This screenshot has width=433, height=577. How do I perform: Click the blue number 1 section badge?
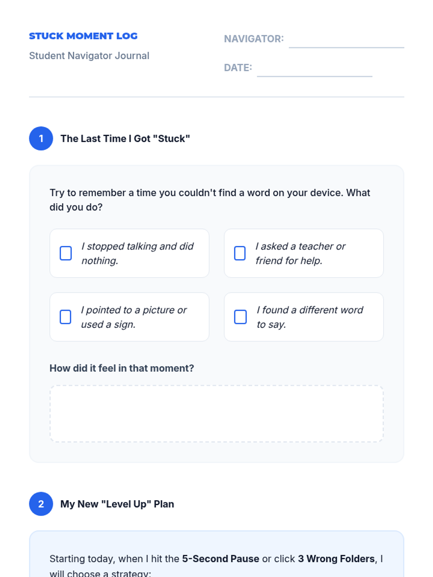pyautogui.click(x=41, y=138)
